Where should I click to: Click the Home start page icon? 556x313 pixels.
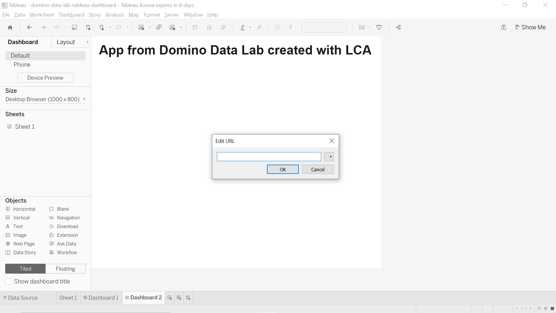[x=10, y=27]
